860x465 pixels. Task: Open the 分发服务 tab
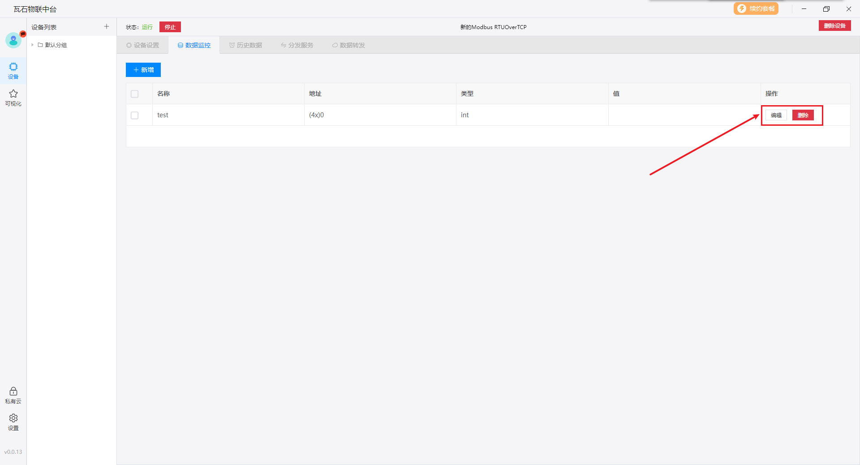pos(297,45)
